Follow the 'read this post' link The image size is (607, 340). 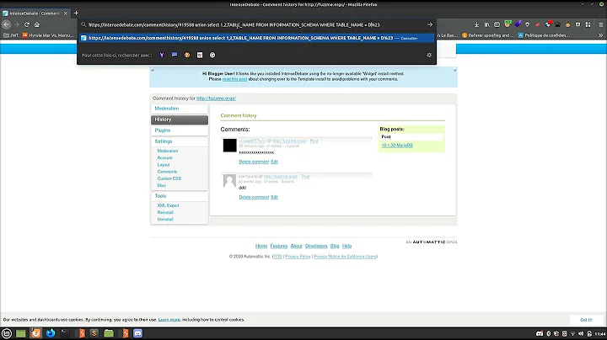pyautogui.click(x=234, y=79)
